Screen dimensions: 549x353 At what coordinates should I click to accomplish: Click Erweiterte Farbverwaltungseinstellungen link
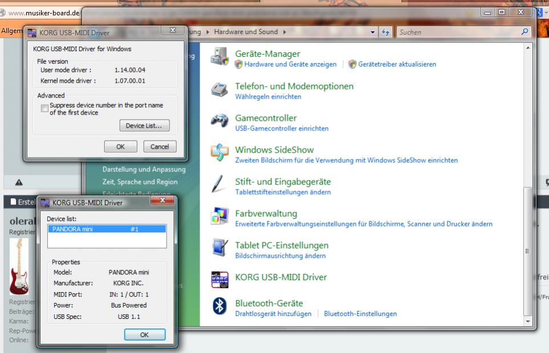[x=364, y=224]
